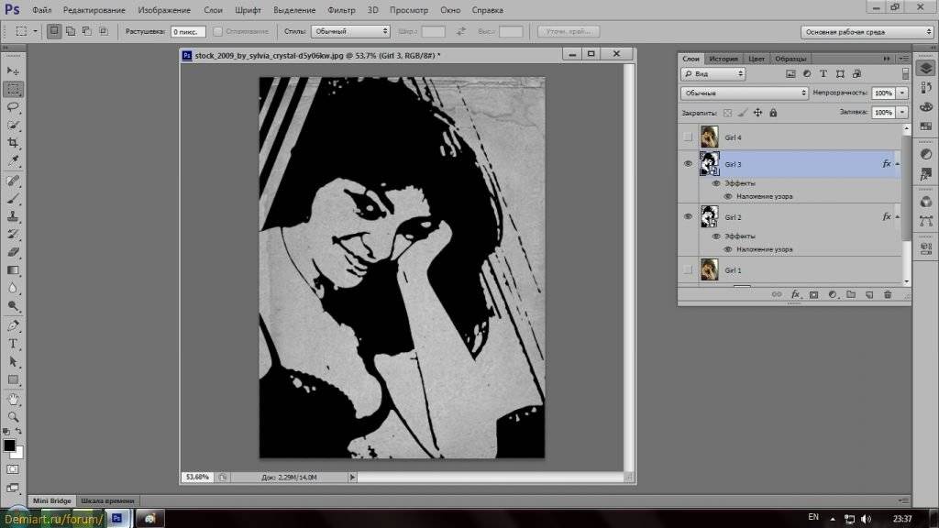Switch to the "История" tab

pyautogui.click(x=724, y=59)
